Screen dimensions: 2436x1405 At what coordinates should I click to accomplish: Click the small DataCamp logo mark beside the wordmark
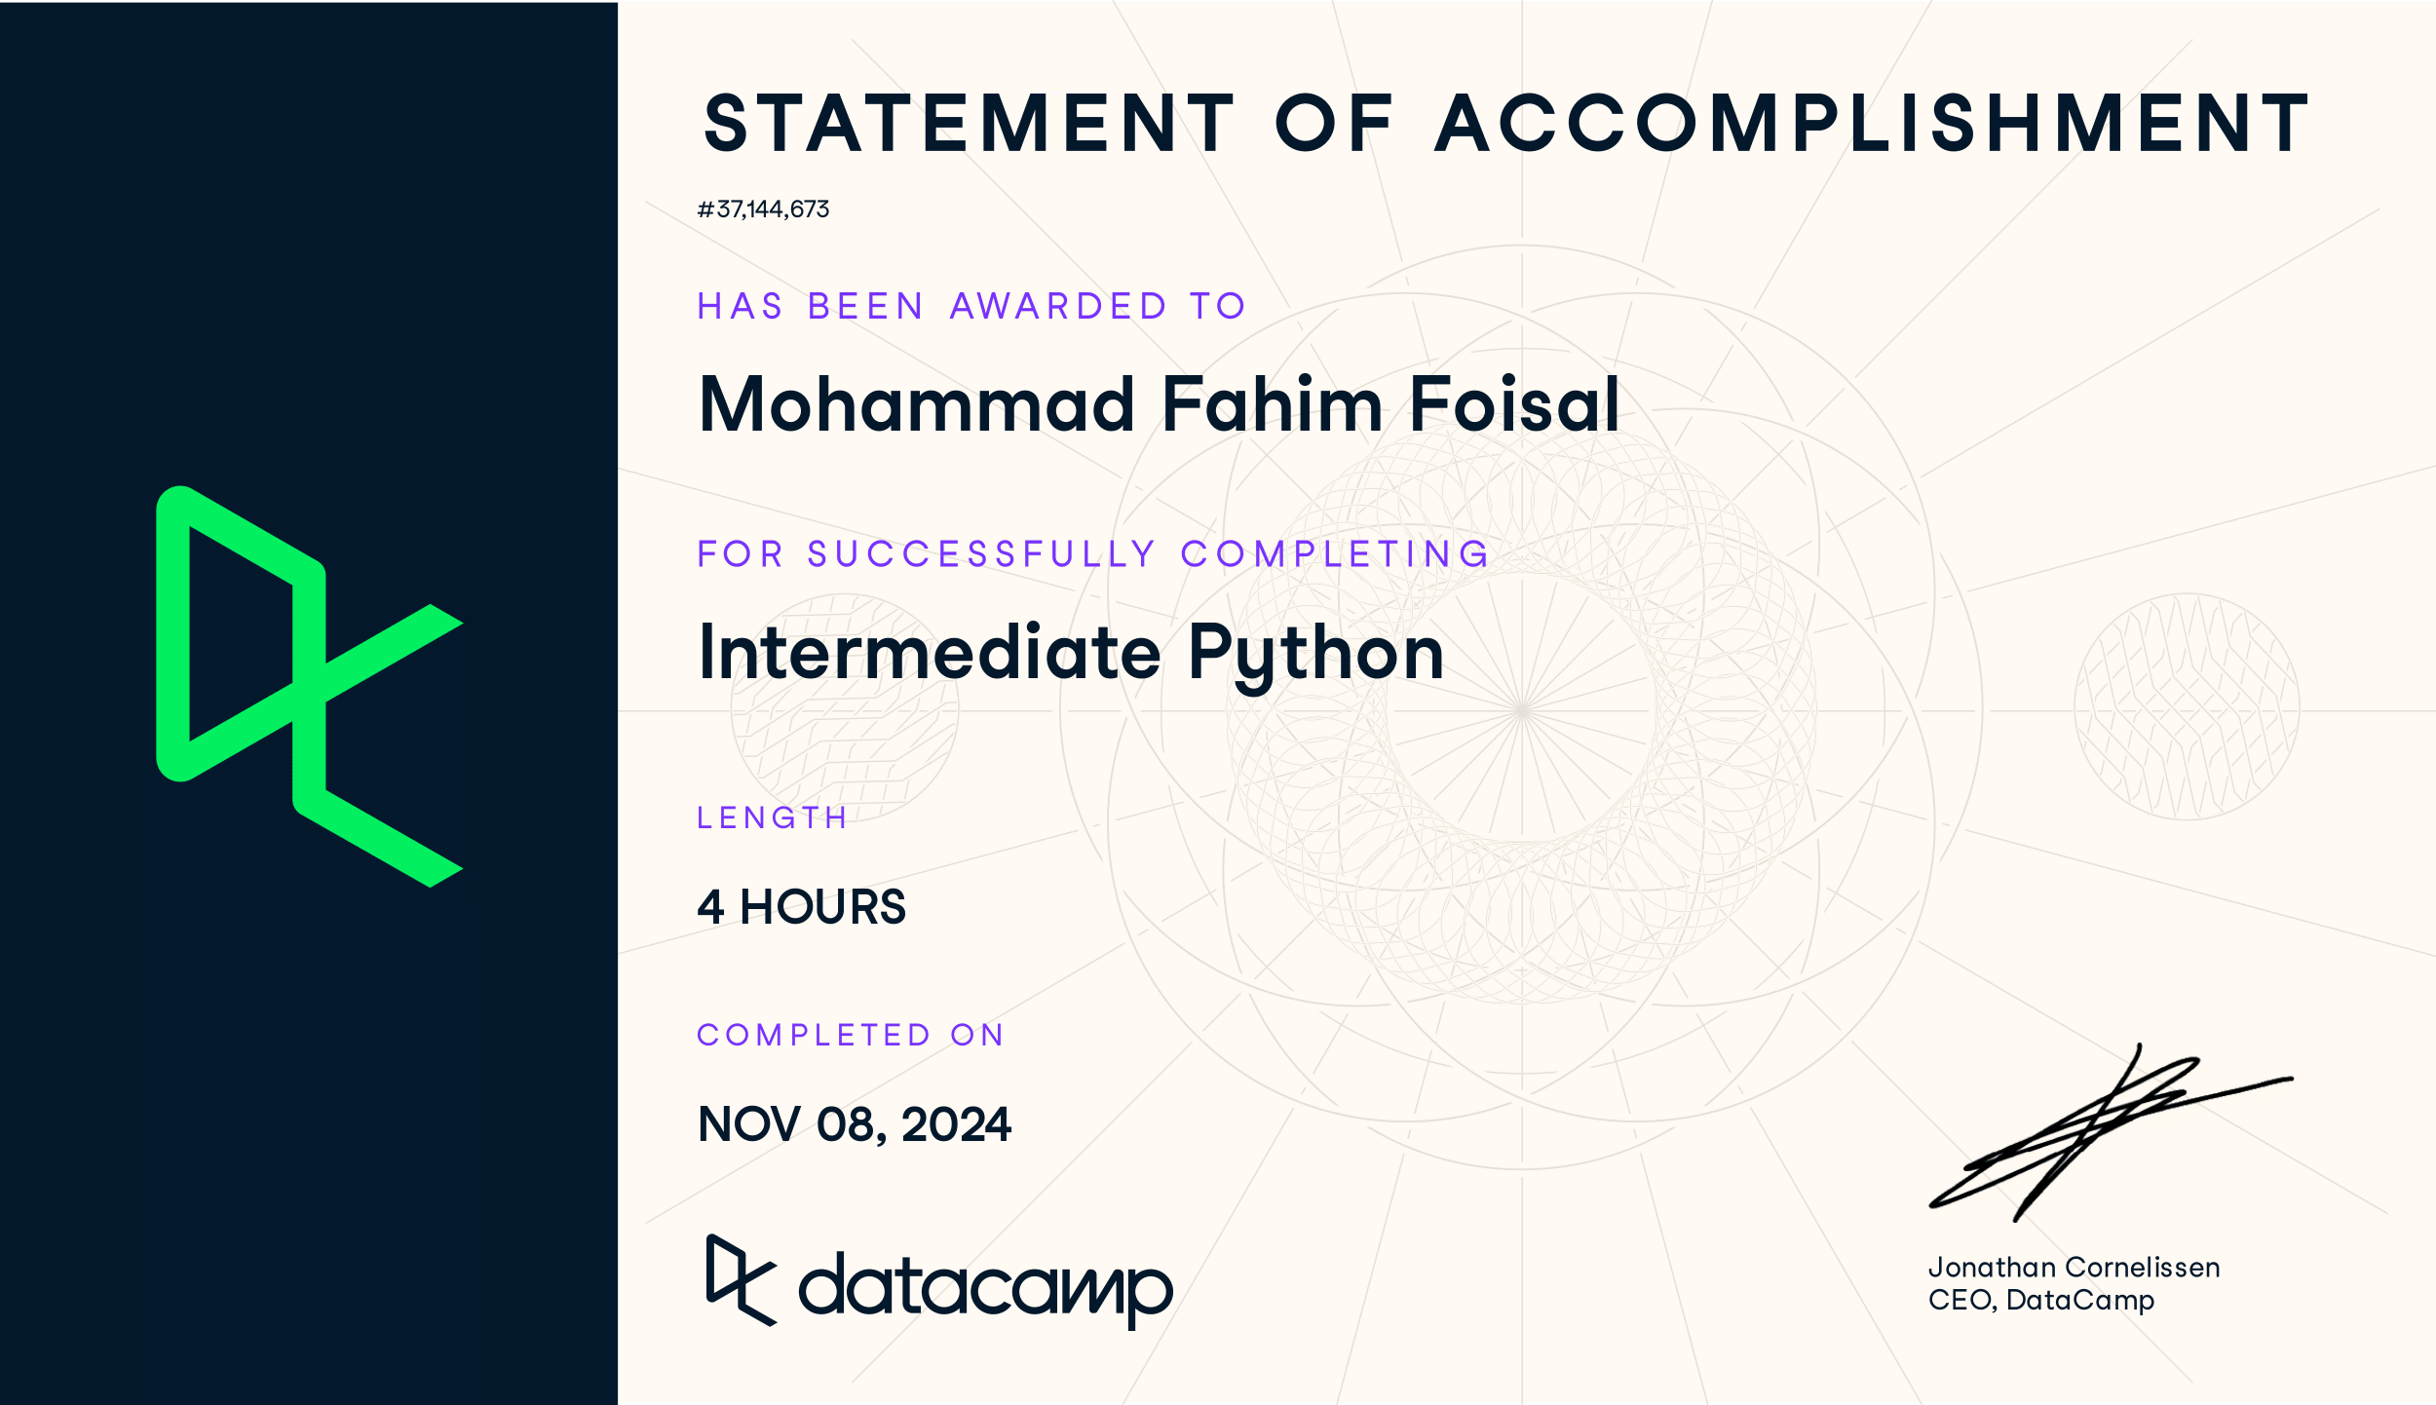coord(742,1280)
